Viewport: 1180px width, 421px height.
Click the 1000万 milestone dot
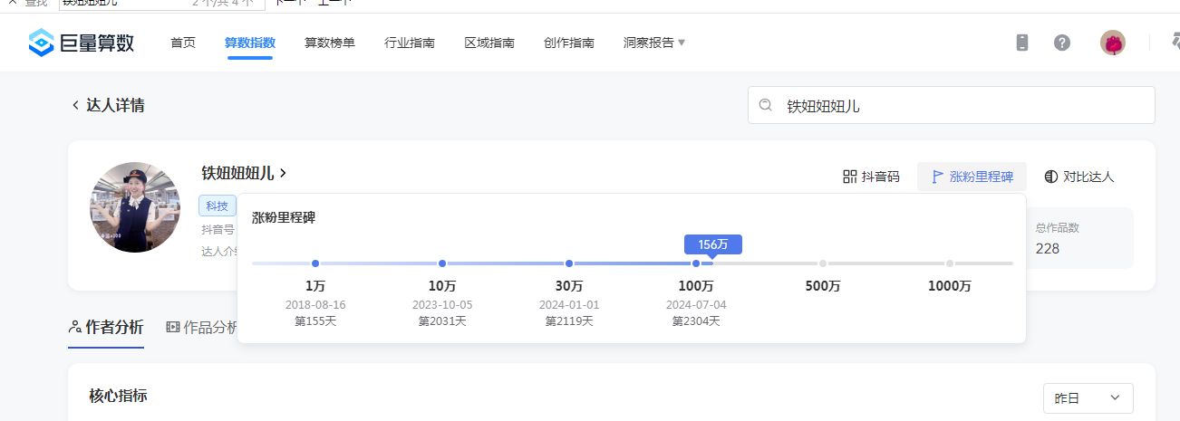(x=950, y=263)
